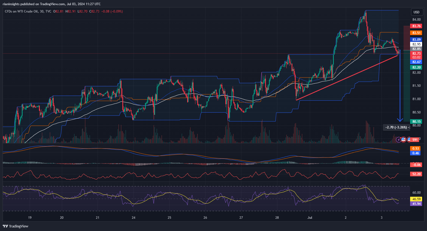The image size is (427, 231).
Task: Select the green profit zone of short position
Action: [407, 86]
